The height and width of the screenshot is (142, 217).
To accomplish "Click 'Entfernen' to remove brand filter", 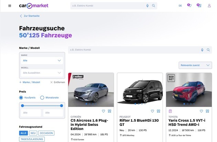I will (58, 82).
